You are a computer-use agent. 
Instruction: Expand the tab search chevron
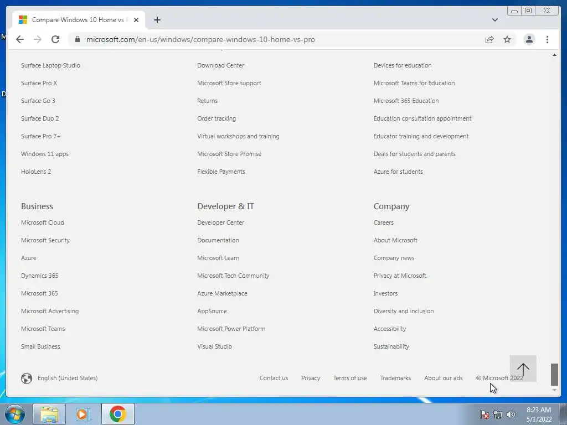(495, 20)
